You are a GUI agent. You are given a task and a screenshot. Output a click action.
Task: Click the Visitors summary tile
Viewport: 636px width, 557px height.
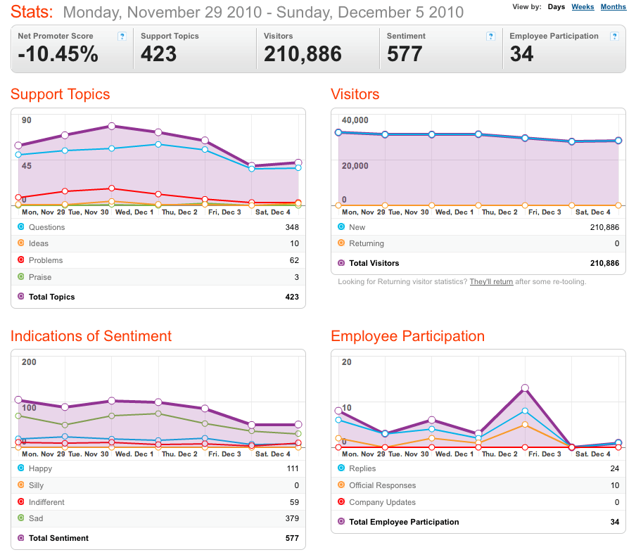tap(318, 49)
